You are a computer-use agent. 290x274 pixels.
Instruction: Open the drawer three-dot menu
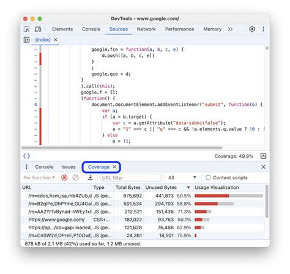[26, 167]
